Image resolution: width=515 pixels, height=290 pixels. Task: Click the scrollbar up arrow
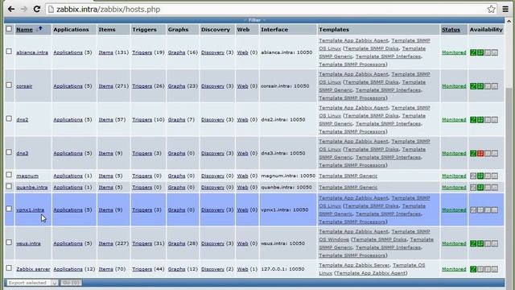point(509,21)
